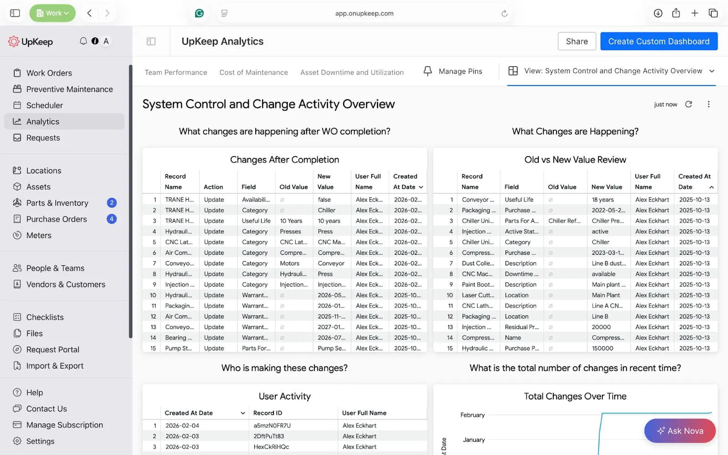728x455 pixels.
Task: Select the System Control and Change Activity view
Action: [612, 71]
